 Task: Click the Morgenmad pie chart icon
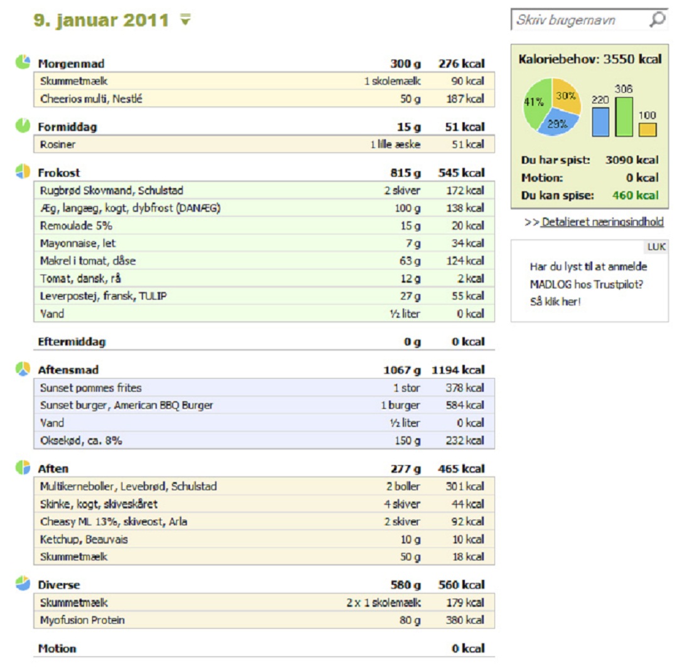point(23,62)
